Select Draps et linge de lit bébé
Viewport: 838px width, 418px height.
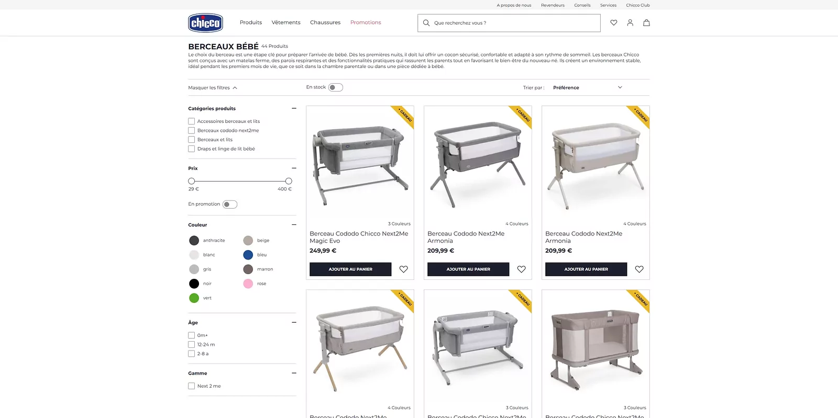pos(191,149)
